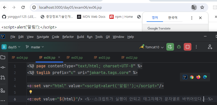Image resolution: width=217 pixels, height=105 pixels.
Task: Switch to the ex03.jsp editor tab
Action: point(102,58)
